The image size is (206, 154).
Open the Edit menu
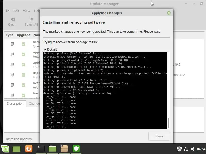16,11
